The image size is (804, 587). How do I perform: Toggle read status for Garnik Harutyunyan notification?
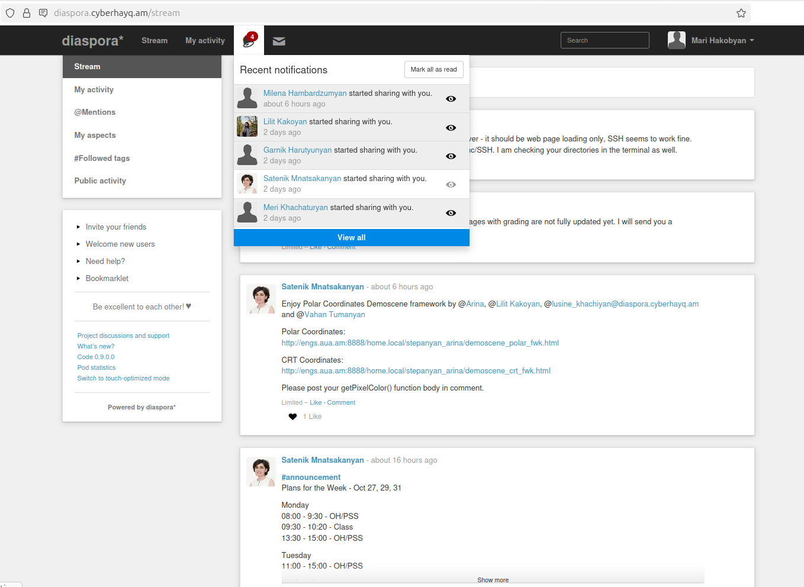point(451,156)
